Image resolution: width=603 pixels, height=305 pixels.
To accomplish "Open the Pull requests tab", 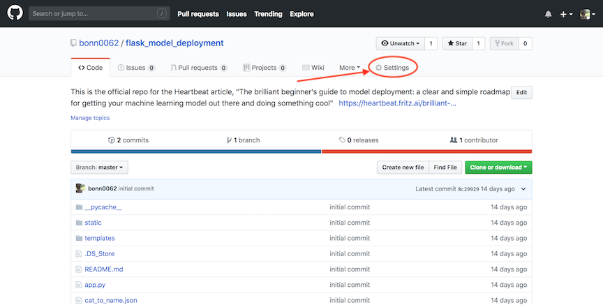I will [198, 68].
